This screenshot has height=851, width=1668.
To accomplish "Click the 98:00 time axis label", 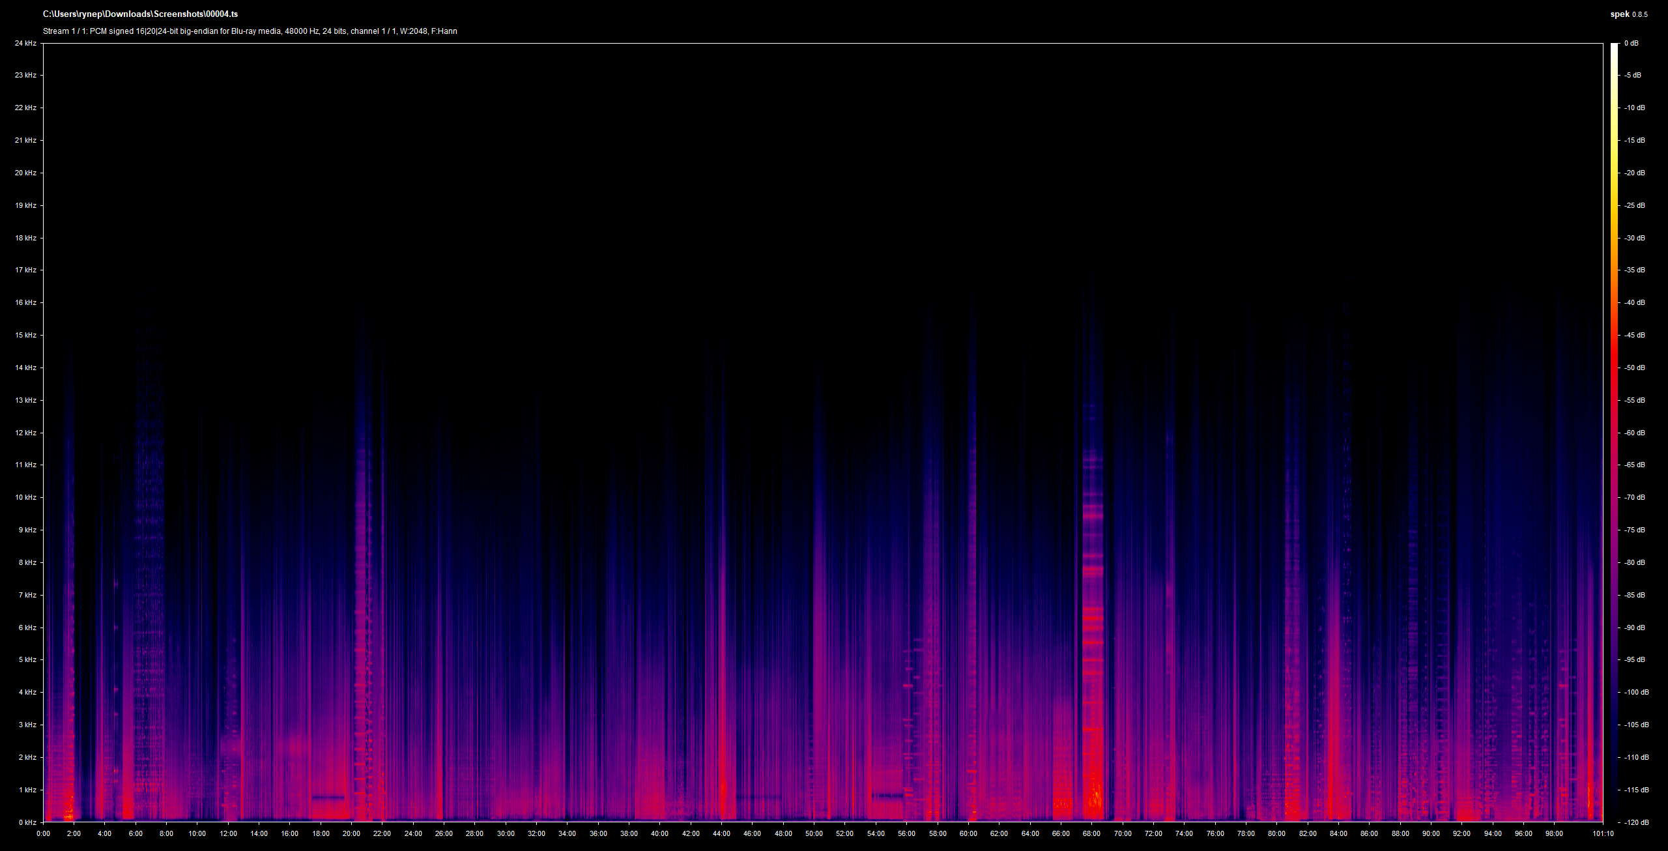I will pyautogui.click(x=1554, y=833).
